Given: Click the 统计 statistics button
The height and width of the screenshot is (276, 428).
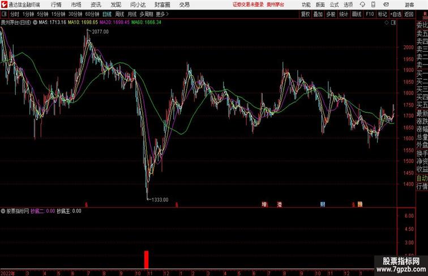Looking at the screenshot, I should click(x=344, y=14).
